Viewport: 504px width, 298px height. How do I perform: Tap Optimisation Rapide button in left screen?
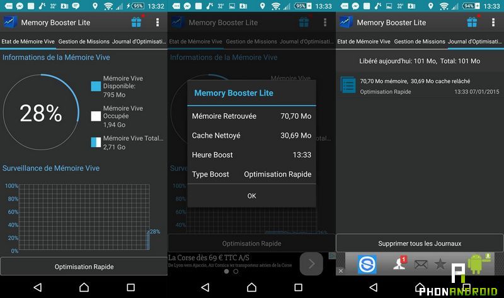click(x=84, y=266)
